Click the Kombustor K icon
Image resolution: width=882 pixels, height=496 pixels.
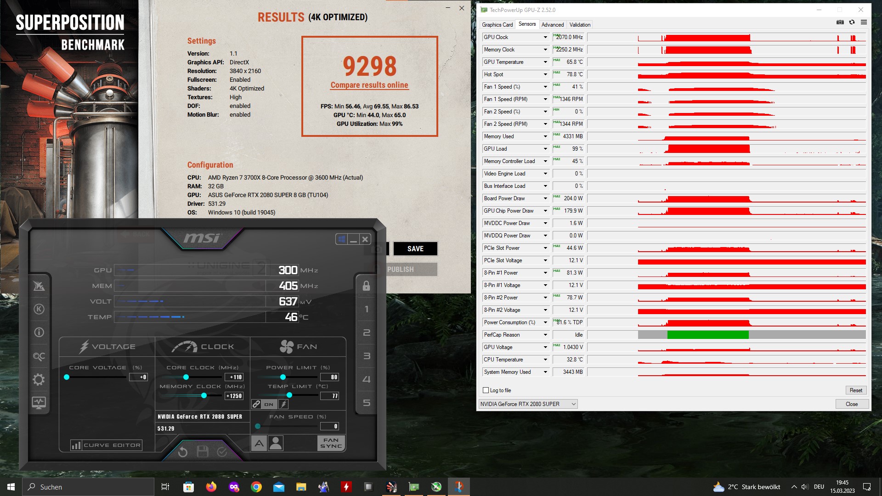39,309
